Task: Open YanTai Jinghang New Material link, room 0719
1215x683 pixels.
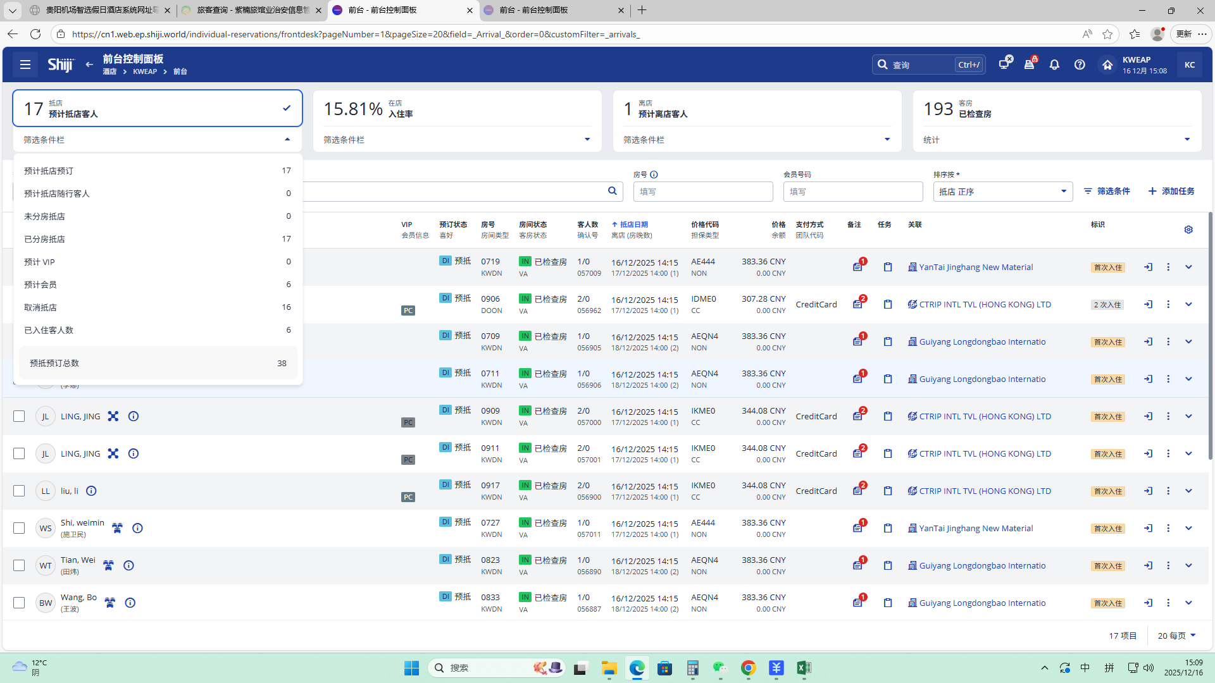Action: (975, 267)
